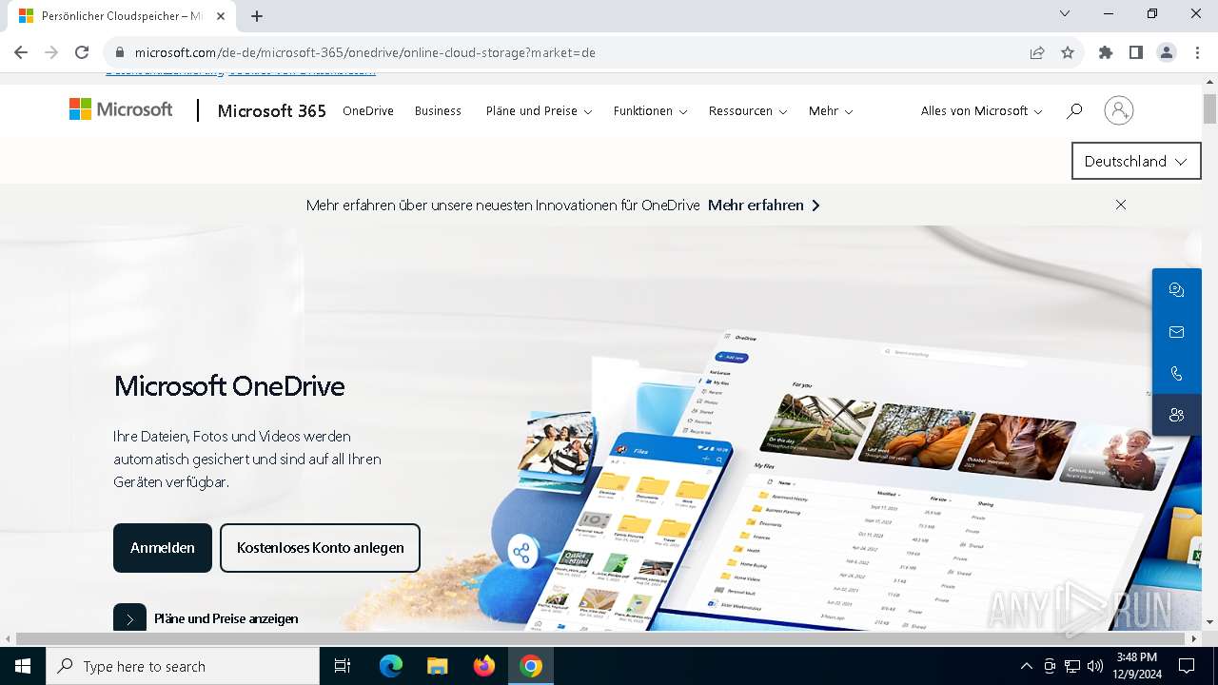Click the Windows taskbar search box
This screenshot has height=685, width=1218.
click(x=183, y=666)
